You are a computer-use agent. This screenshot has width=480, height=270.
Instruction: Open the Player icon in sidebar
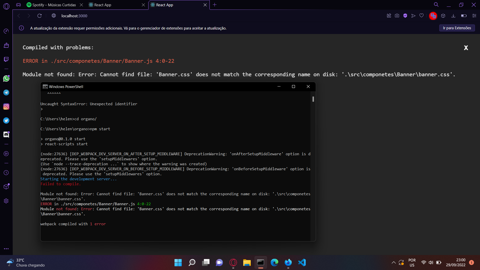(6, 154)
